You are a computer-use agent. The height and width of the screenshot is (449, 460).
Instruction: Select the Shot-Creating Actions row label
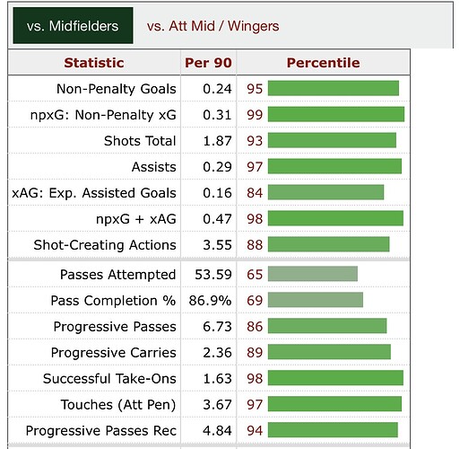105,245
